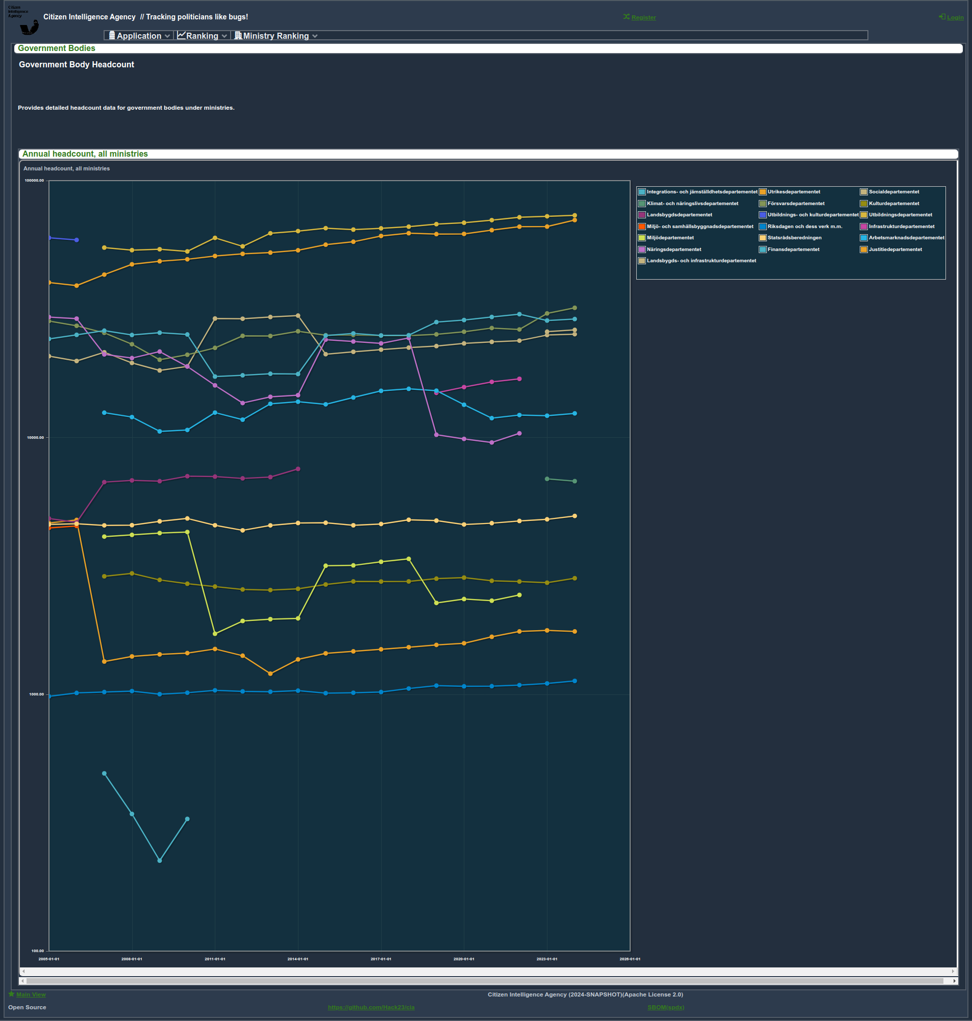Click the sign-in arrow icon beside Login
Screen dimensions: 972x1021
pyautogui.click(x=942, y=17)
